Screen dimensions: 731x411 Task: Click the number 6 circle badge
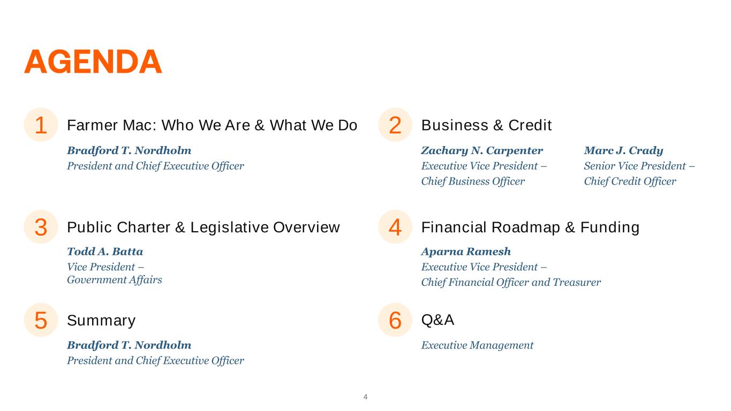(395, 320)
